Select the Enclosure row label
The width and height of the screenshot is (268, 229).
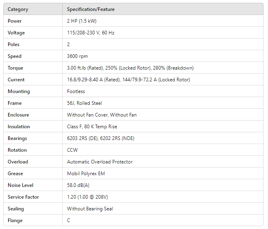pyautogui.click(x=18, y=115)
